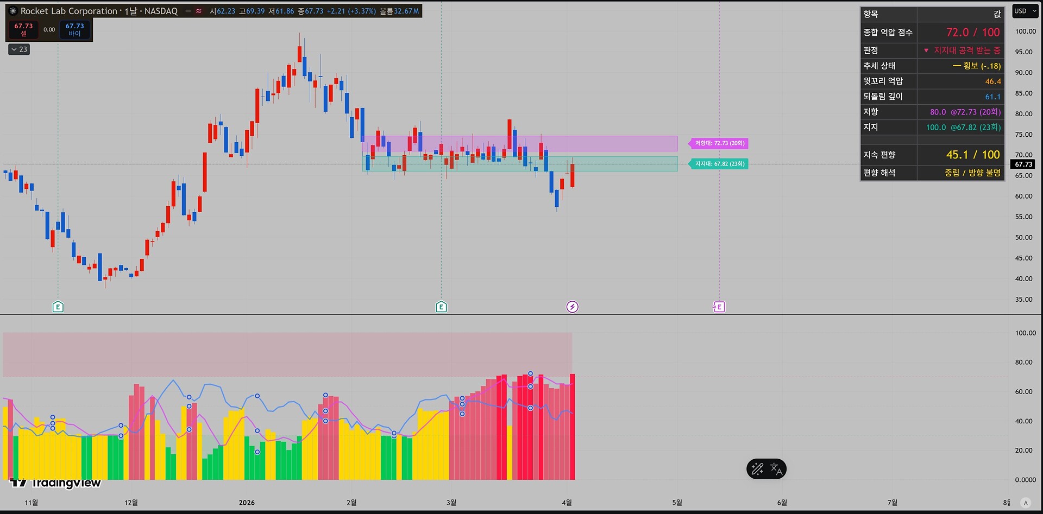The height and width of the screenshot is (514, 1043).
Task: Click the 4월 time axis label
Action: pos(567,503)
